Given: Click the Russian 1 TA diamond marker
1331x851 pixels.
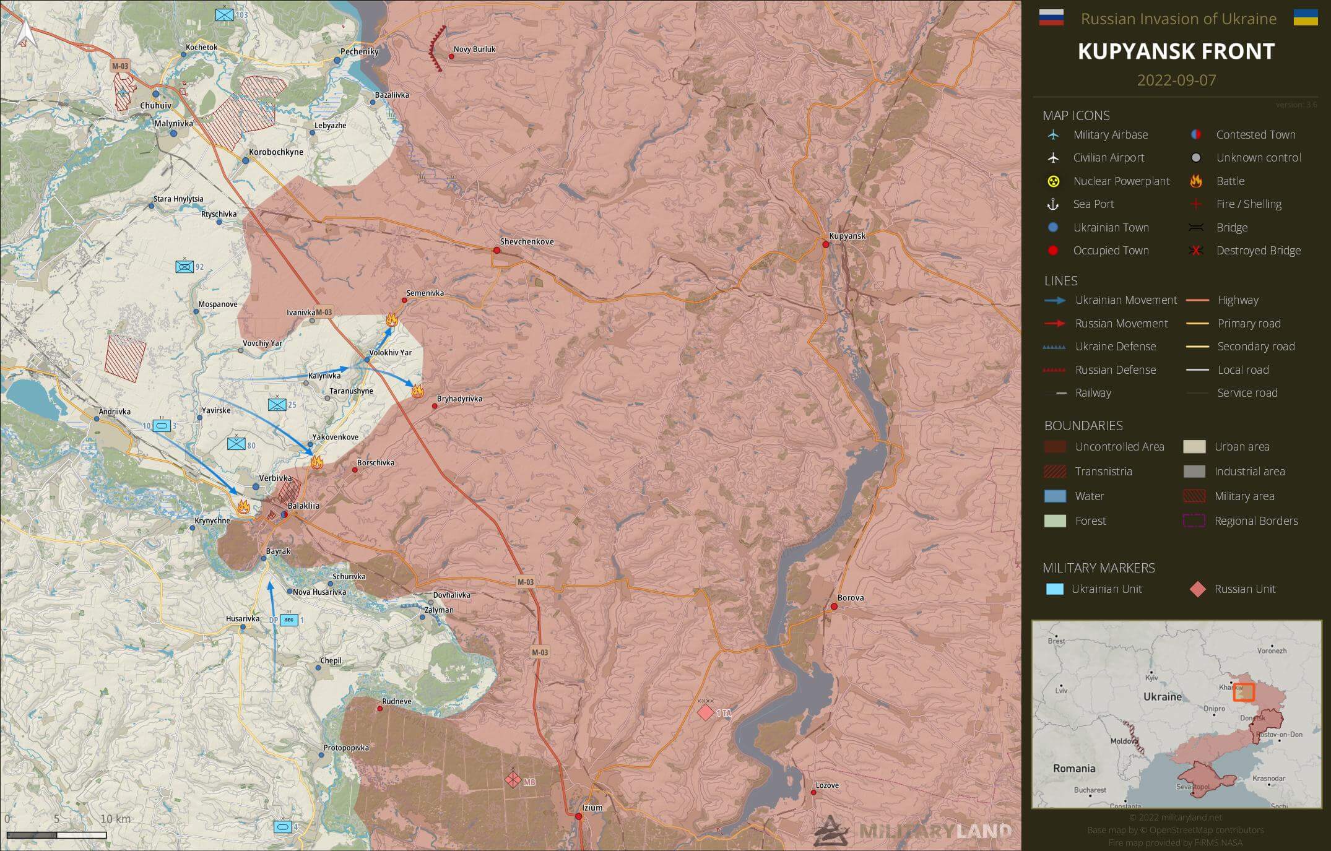Looking at the screenshot, I should [706, 712].
